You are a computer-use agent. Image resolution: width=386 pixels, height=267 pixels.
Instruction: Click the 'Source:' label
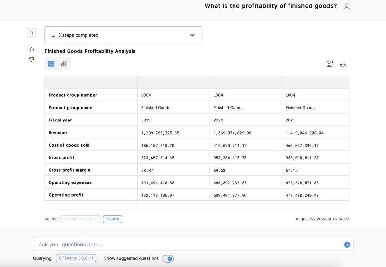(52, 219)
